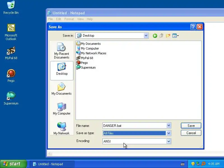Screen dimensions: 224x168
Task: Select the MyPal 68 desktop shortcut
Action: [x=11, y=53]
